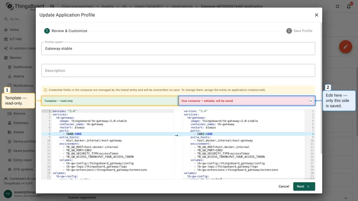Open the notifications bell in header

coord(349,6)
